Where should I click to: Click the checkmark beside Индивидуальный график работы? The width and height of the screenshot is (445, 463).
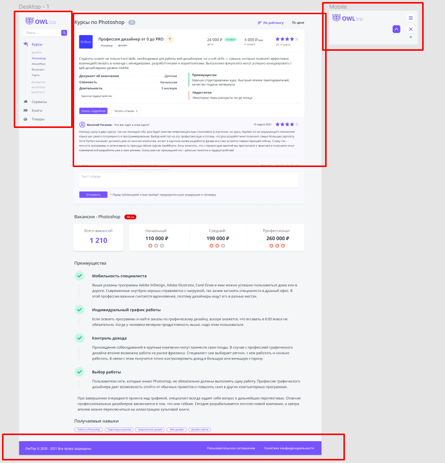point(79,310)
